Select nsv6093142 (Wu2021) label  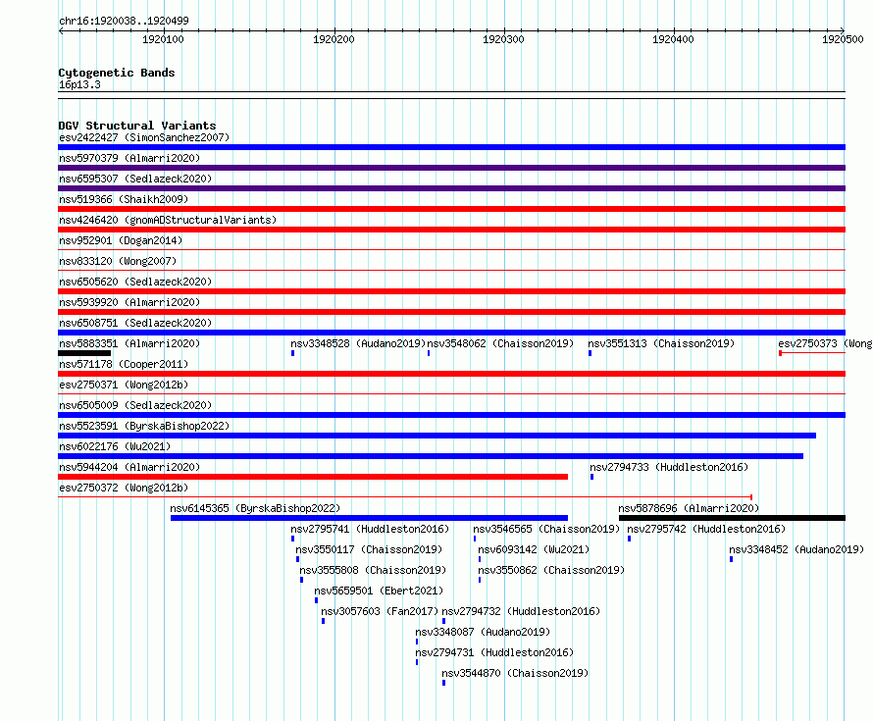534,549
